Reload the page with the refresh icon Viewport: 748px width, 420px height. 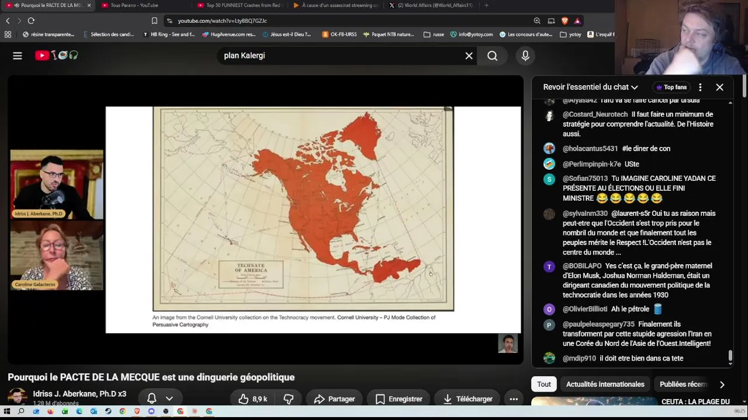(31, 20)
